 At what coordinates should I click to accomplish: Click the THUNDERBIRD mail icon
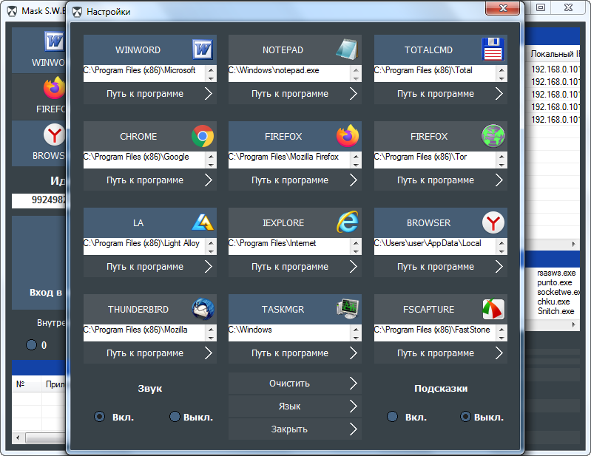[203, 309]
